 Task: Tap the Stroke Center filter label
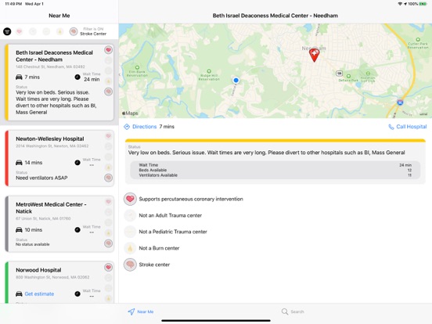point(93,34)
